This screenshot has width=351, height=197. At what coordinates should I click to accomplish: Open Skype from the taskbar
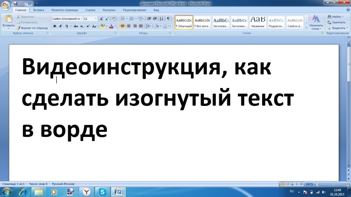point(102,192)
